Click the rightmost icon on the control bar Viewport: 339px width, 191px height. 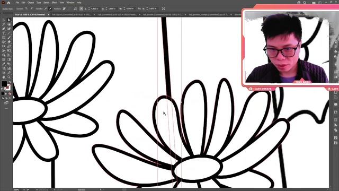(164, 8)
